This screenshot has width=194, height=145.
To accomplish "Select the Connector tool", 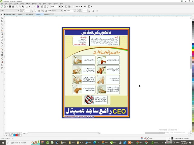I will point(2,49).
